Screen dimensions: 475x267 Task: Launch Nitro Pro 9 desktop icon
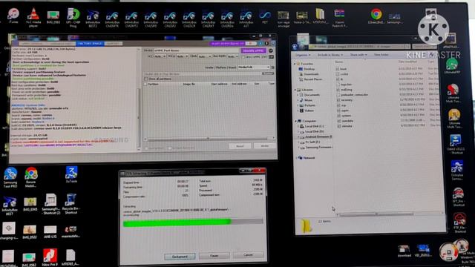click(x=50, y=257)
